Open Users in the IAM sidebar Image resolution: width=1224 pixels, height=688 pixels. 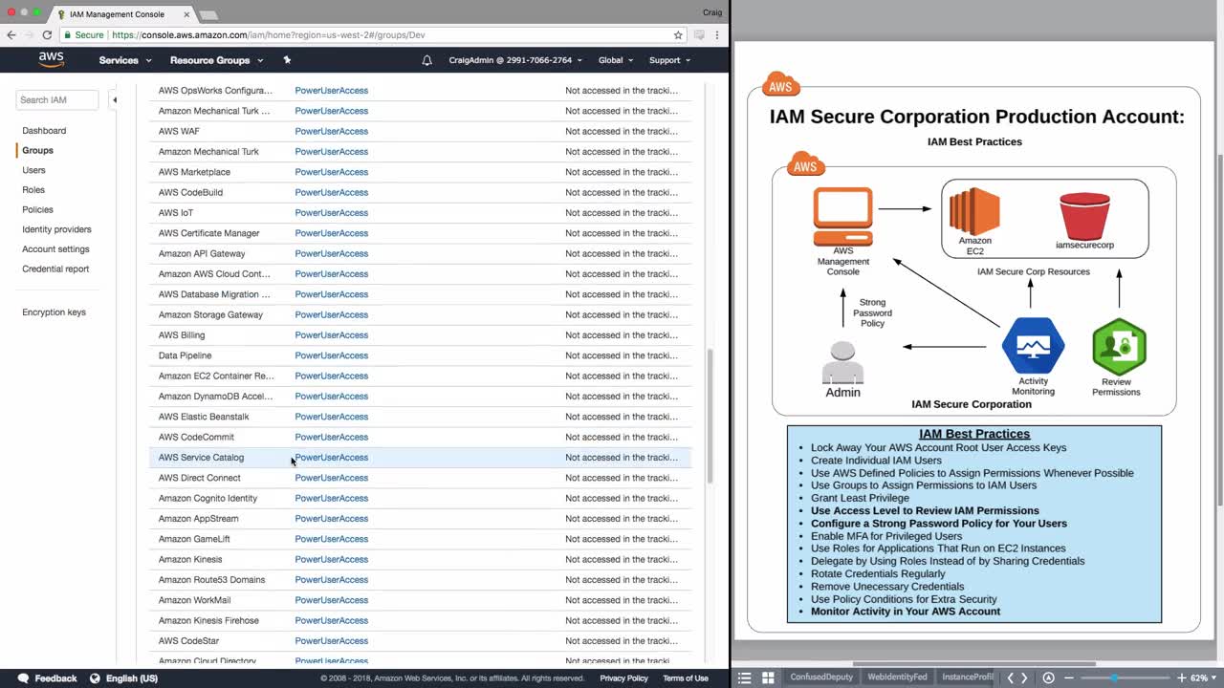coord(33,170)
